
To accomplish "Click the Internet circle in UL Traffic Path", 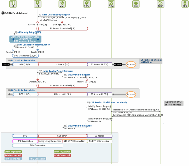I will 131,64.
